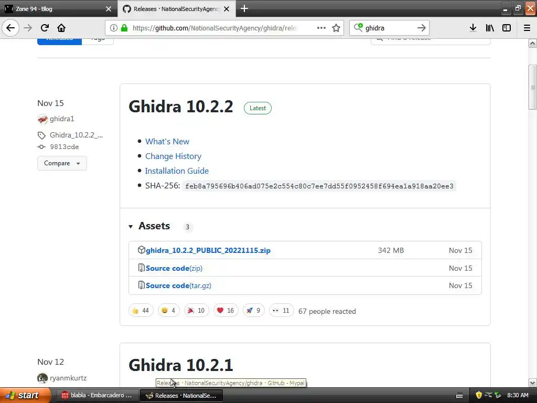This screenshot has width=537, height=403.
Task: Open the page actions three-dot menu
Action: point(321,28)
